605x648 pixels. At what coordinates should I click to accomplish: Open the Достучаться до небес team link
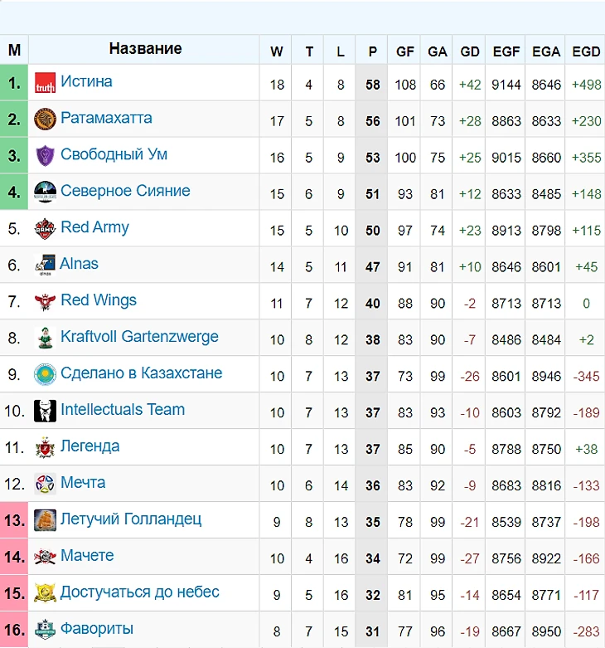point(140,592)
